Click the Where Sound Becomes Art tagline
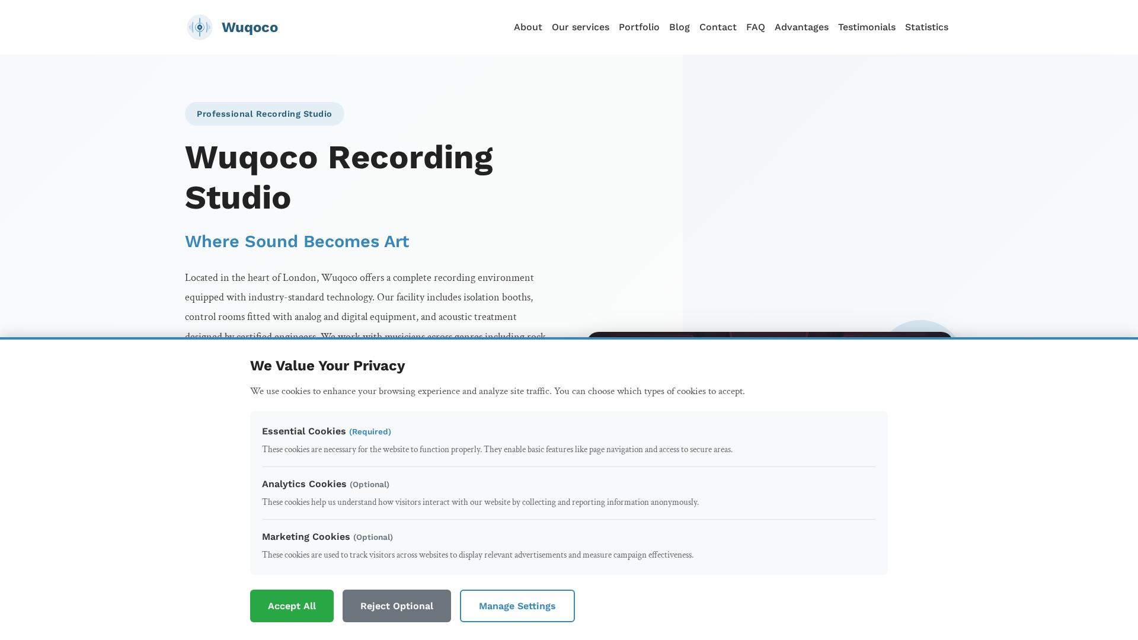This screenshot has height=640, width=1138. click(x=297, y=241)
